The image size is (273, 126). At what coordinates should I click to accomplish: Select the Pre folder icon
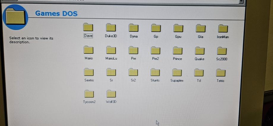pos(133,50)
